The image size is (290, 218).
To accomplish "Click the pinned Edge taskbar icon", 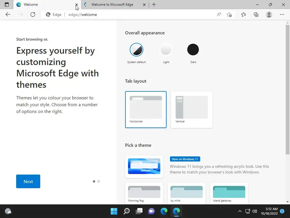I will (x=164, y=211).
